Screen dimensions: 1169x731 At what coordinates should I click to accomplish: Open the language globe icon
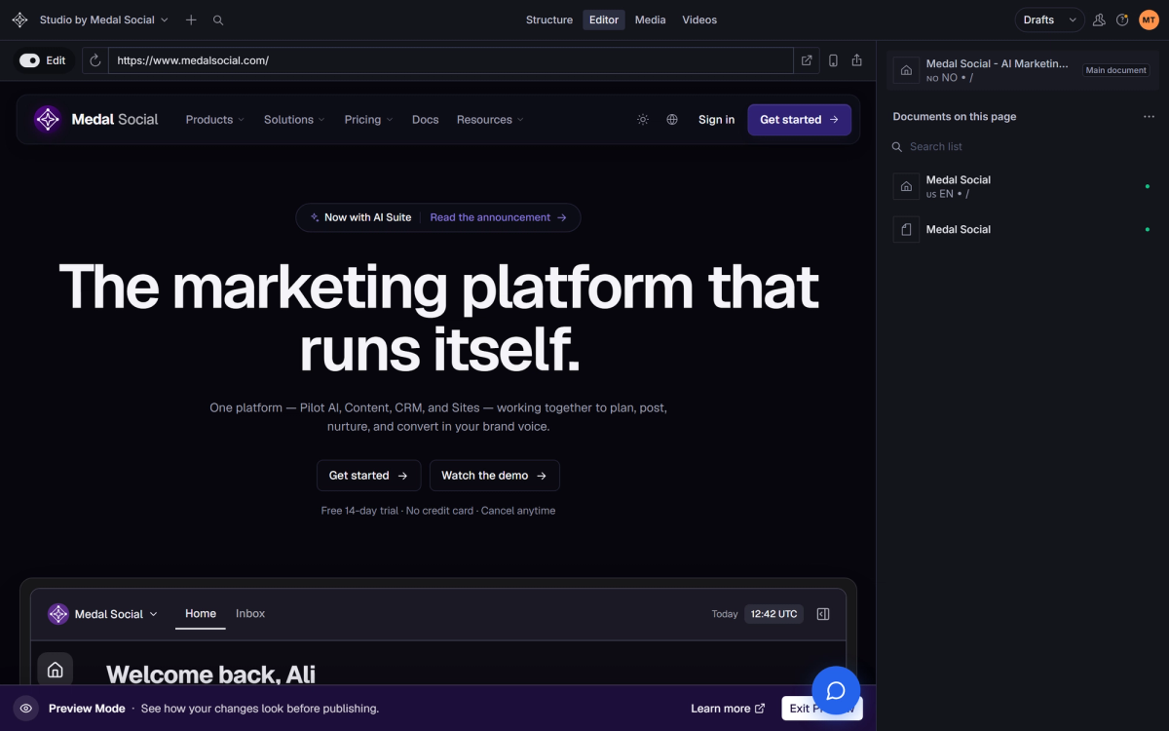pyautogui.click(x=672, y=120)
